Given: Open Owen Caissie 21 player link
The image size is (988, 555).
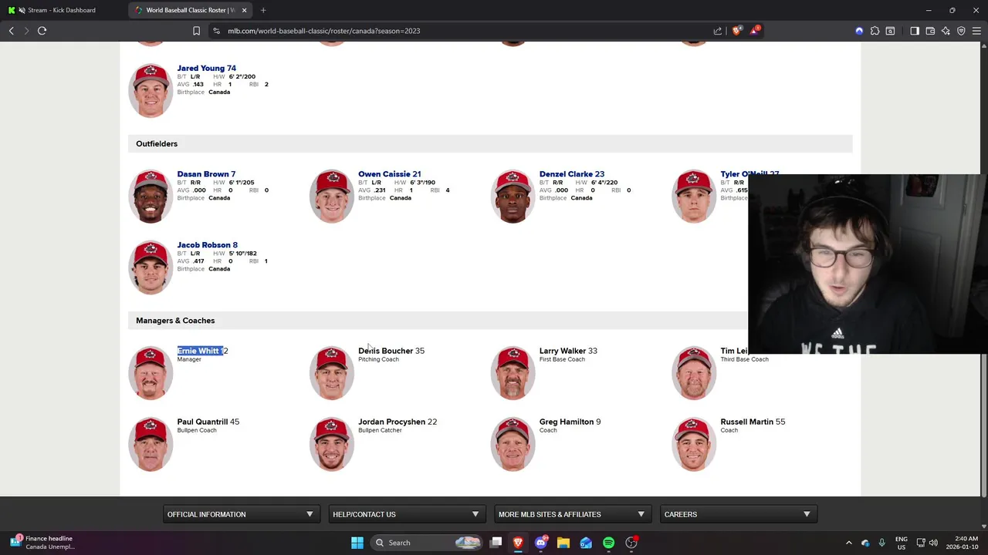Looking at the screenshot, I should (389, 174).
